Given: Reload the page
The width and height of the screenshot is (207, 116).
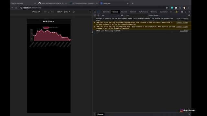Looking at the screenshot, I should pos(16,8).
